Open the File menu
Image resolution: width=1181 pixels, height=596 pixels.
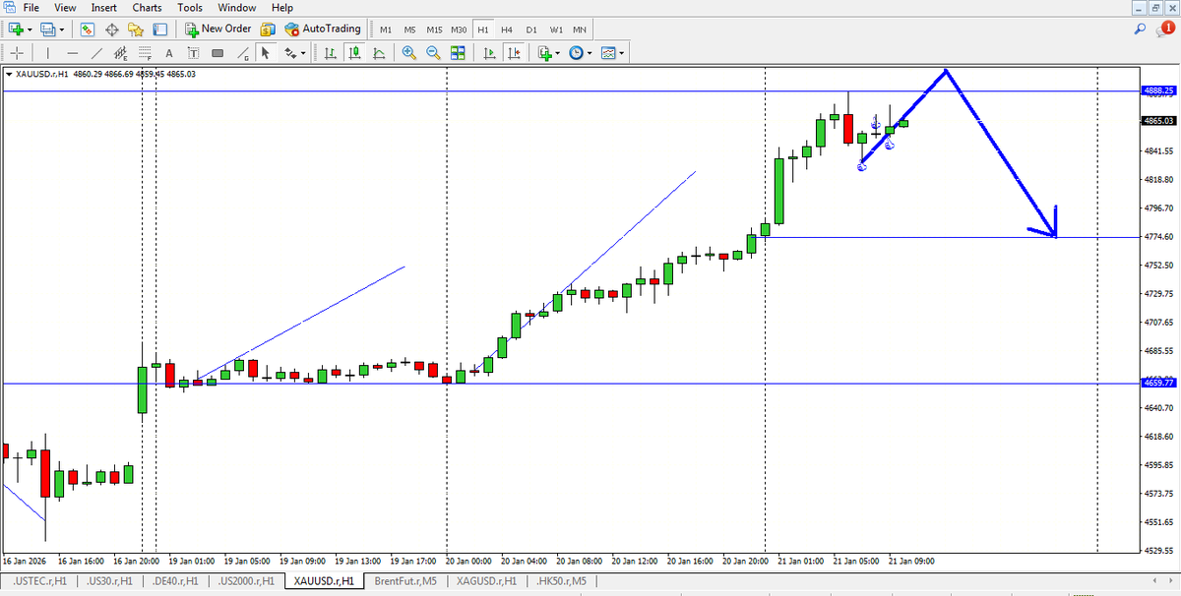[31, 8]
